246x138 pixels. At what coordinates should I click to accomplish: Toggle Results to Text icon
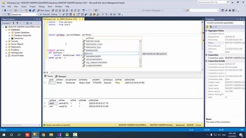[x=91, y=15]
